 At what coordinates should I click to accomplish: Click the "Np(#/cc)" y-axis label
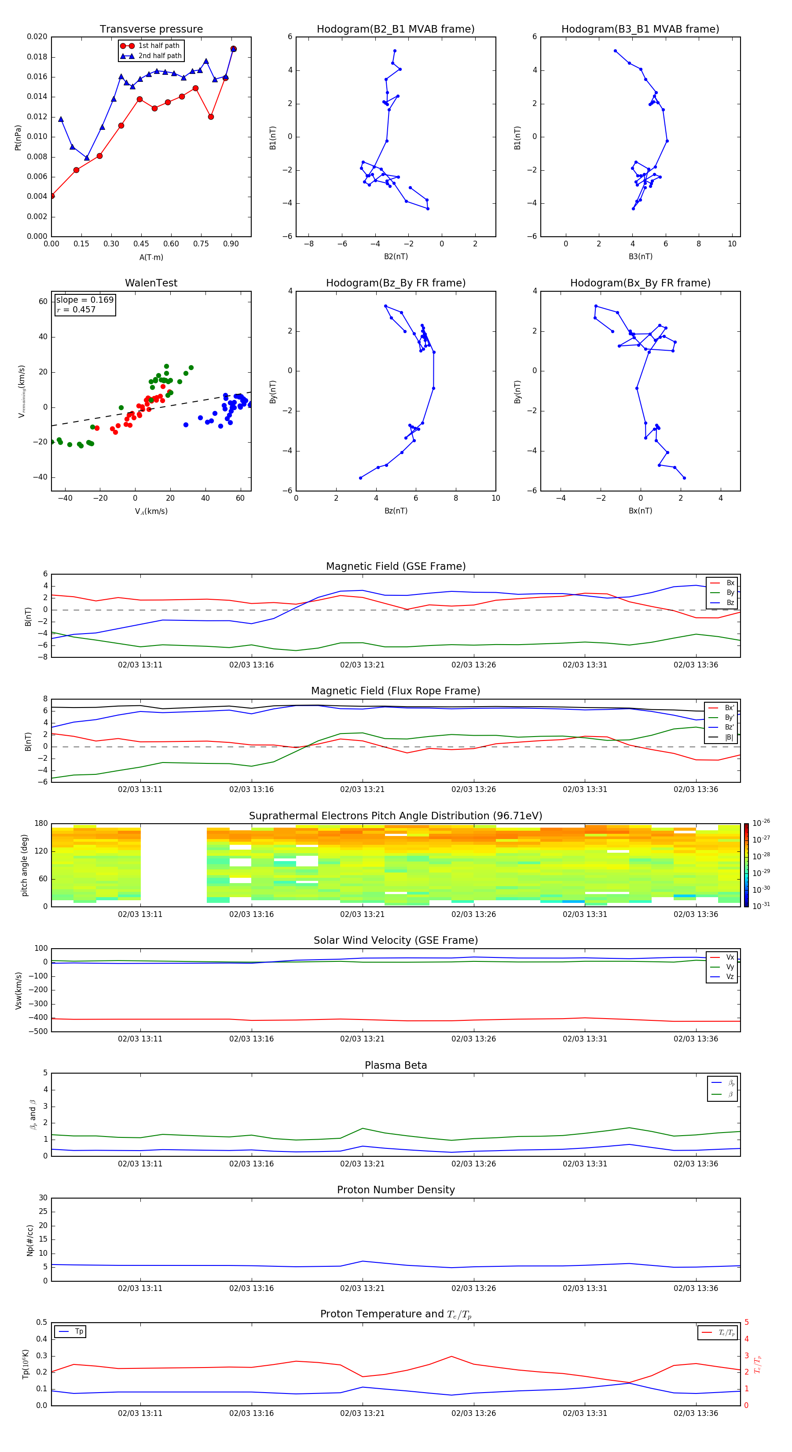[x=30, y=1240]
